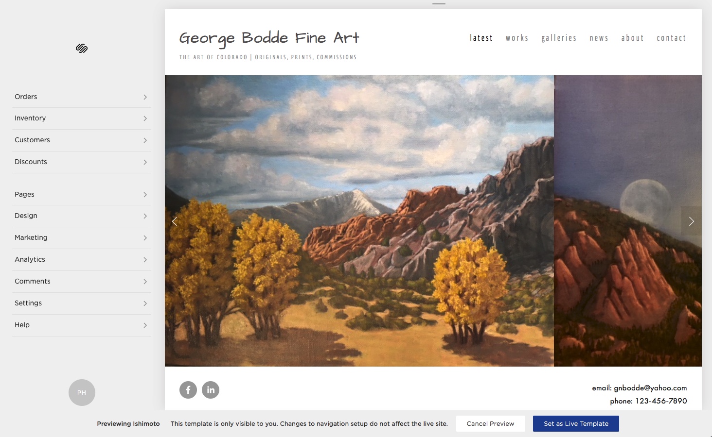Go back with the left slideshow arrow
The width and height of the screenshot is (712, 437).
tap(175, 221)
